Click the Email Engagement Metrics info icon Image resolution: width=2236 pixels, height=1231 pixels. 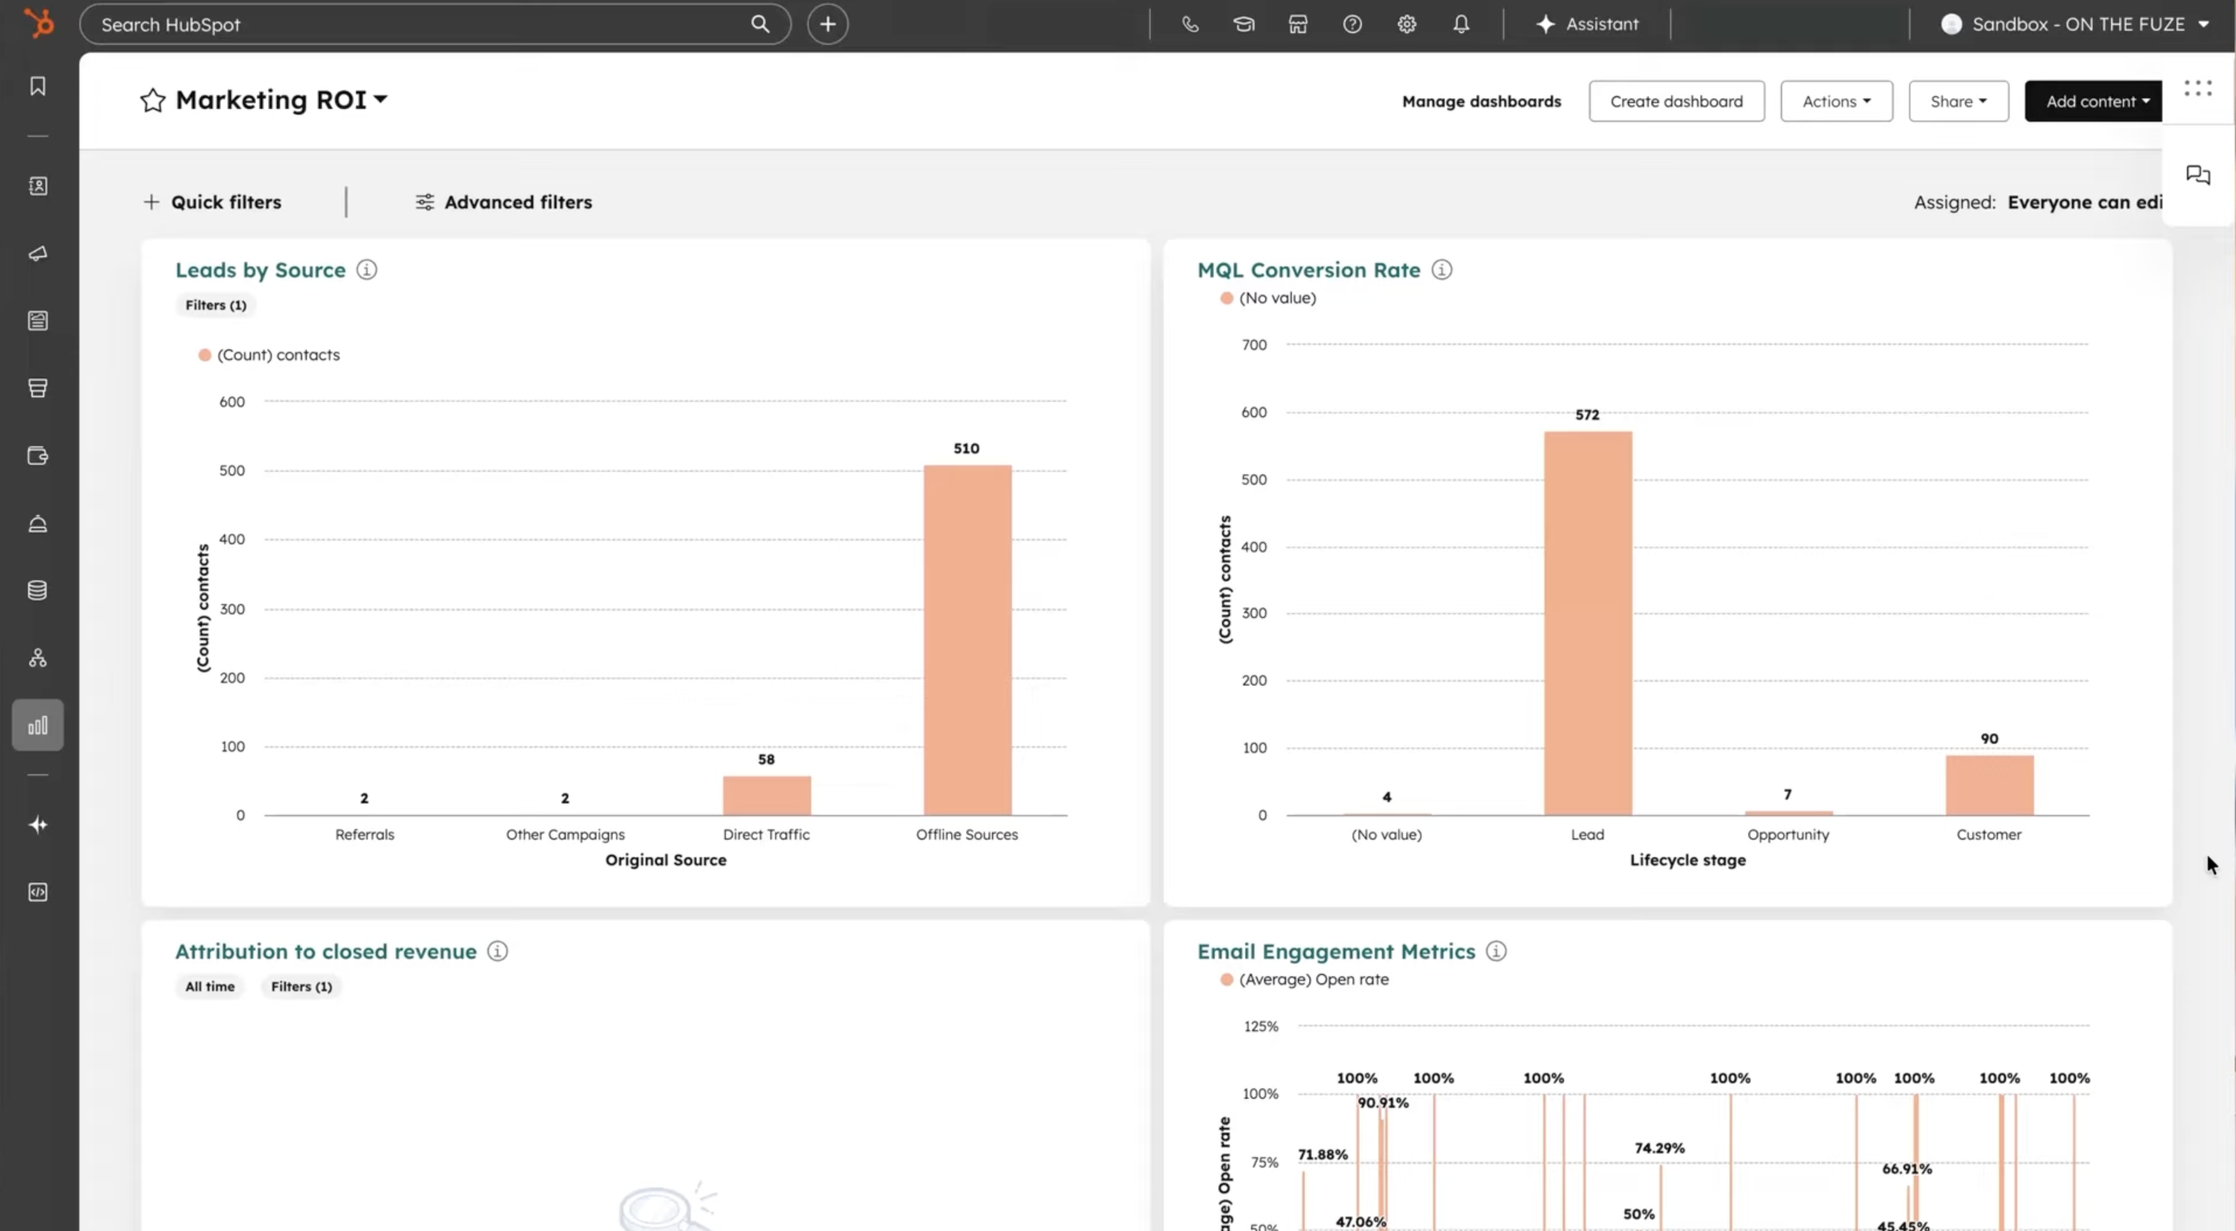(x=1496, y=952)
